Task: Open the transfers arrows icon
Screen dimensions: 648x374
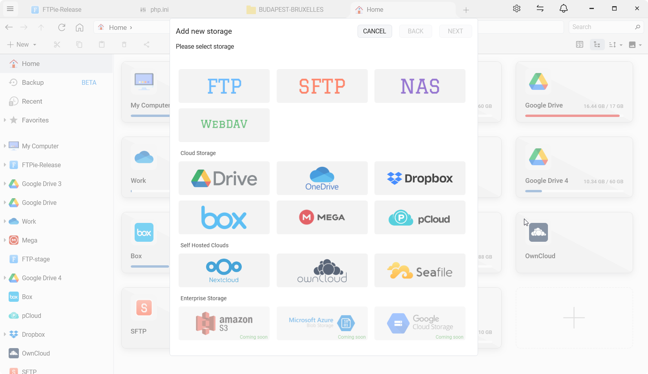Action: point(540,9)
